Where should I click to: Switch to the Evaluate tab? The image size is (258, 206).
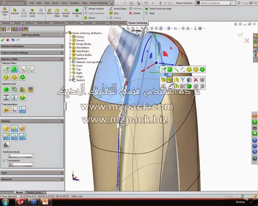tap(88, 23)
